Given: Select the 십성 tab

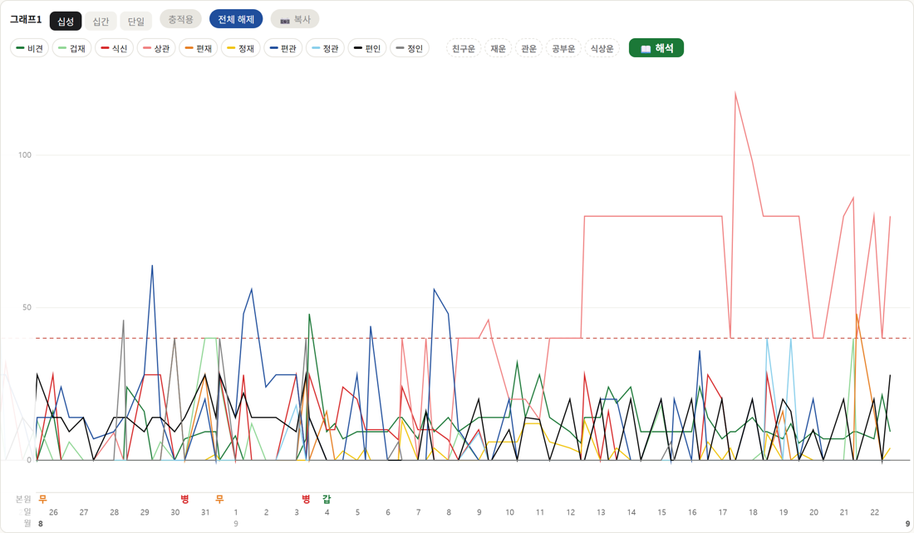Looking at the screenshot, I should (x=66, y=22).
